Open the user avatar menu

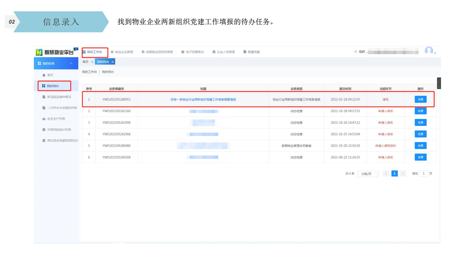pyautogui.click(x=429, y=51)
